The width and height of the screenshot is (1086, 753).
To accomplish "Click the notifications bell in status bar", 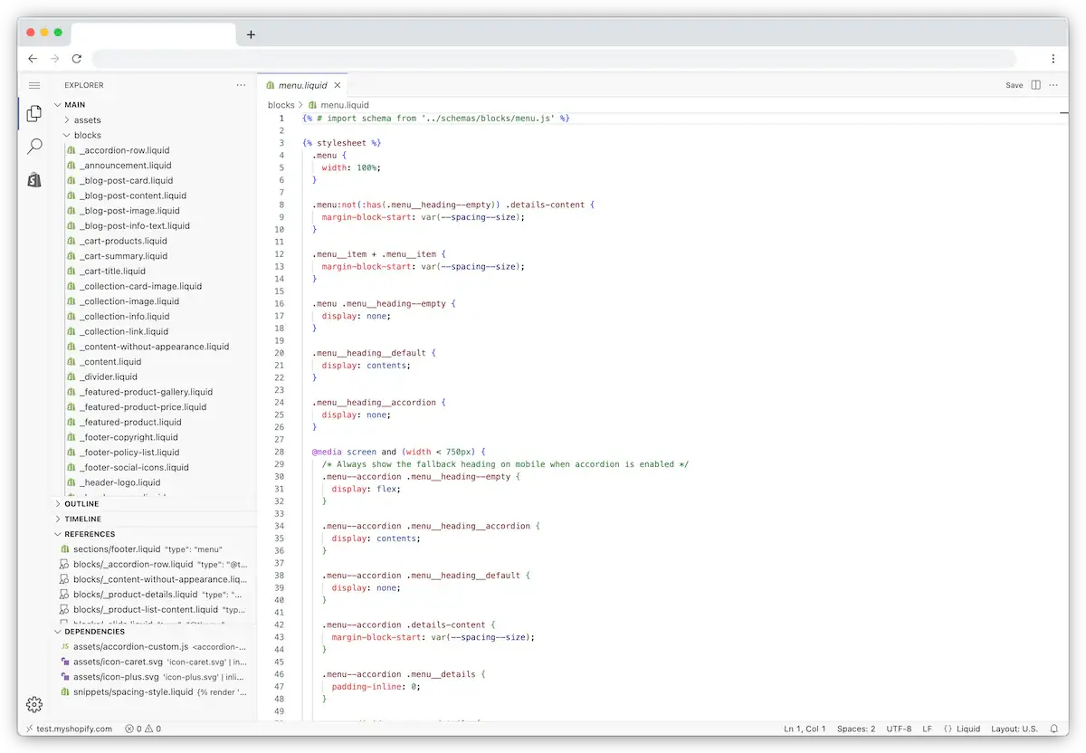I will coord(1053,729).
